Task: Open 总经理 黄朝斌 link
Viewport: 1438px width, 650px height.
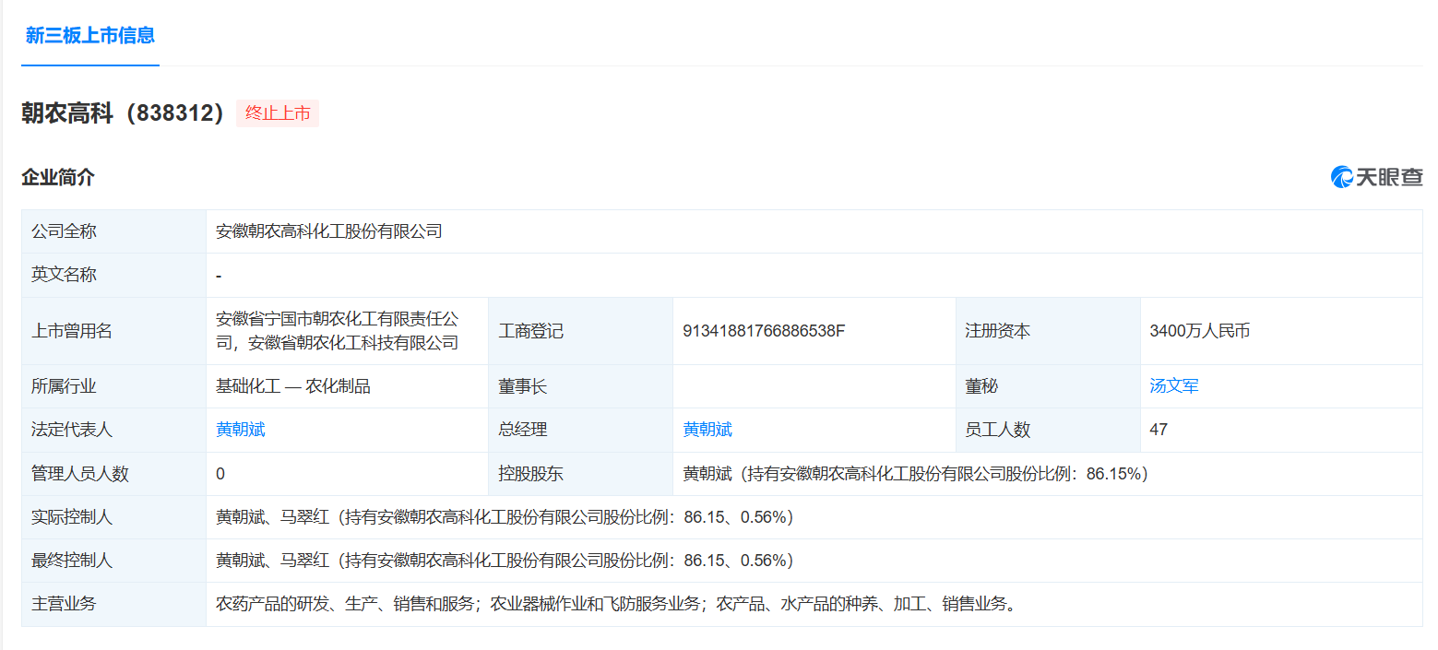Action: (x=707, y=430)
